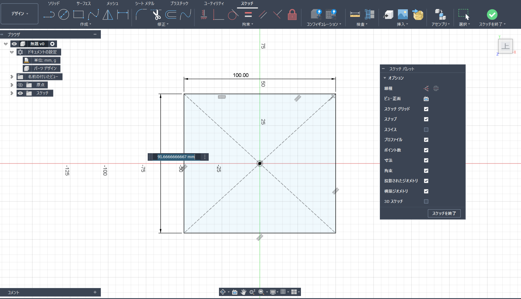Expand the スケッチ folder tree node
The height and width of the screenshot is (299, 521).
click(x=12, y=93)
